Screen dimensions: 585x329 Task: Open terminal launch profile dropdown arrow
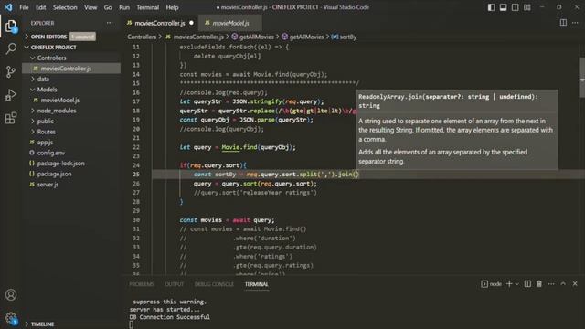(517, 284)
